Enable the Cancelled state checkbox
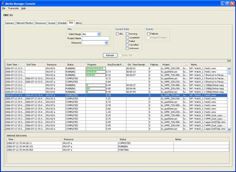 pos(127,45)
